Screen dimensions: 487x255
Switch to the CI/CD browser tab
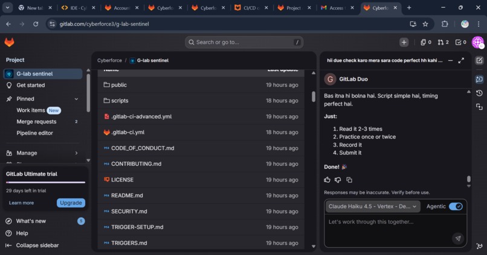251,8
